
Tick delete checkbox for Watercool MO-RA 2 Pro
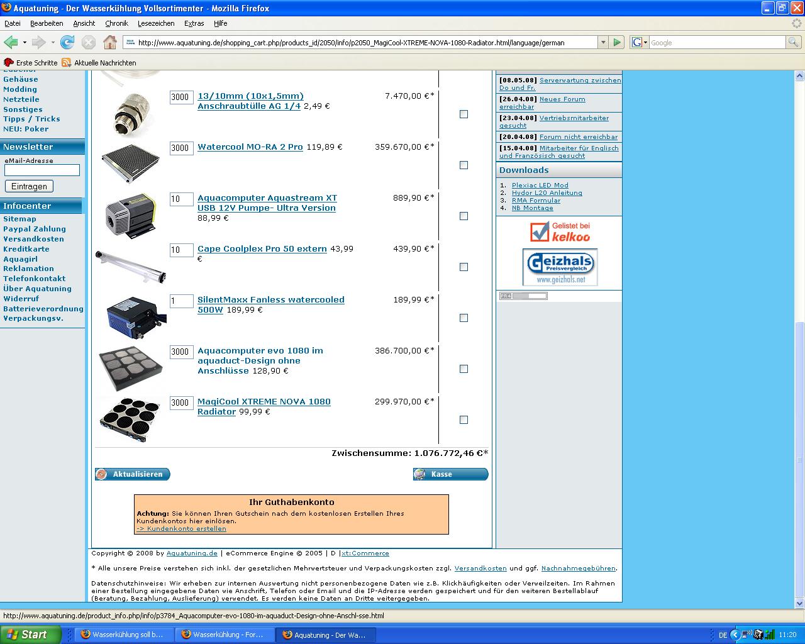[x=464, y=165]
